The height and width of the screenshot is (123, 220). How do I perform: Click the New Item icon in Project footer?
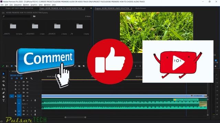(x=84, y=66)
